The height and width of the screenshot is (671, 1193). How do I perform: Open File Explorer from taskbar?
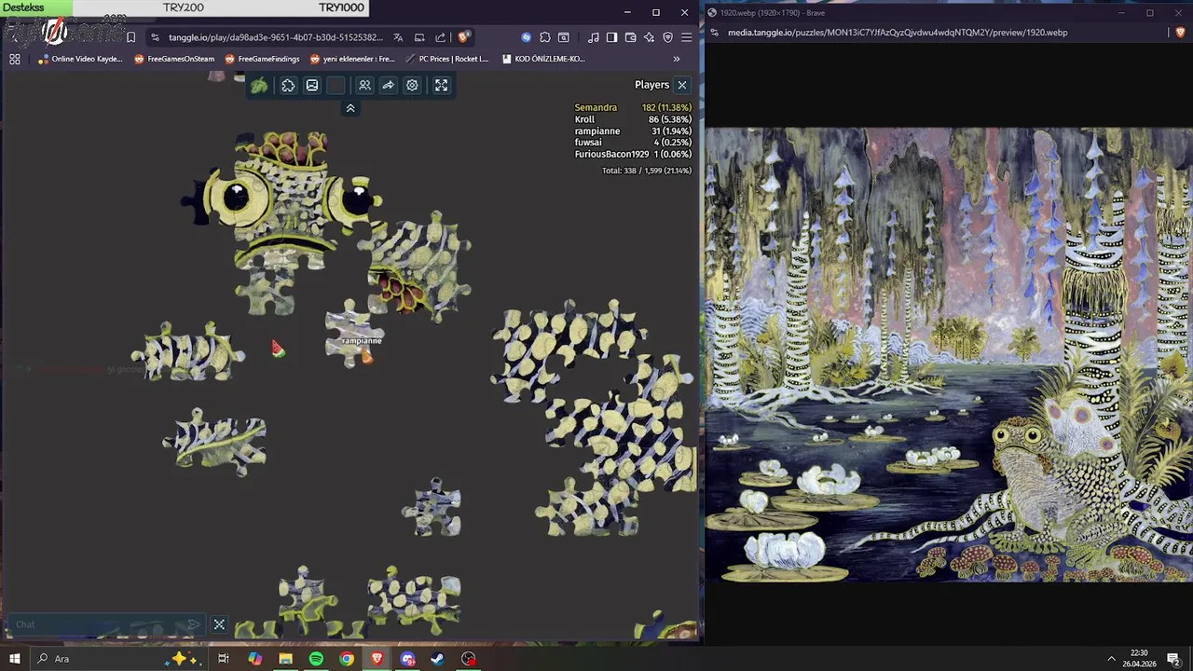[x=285, y=659]
